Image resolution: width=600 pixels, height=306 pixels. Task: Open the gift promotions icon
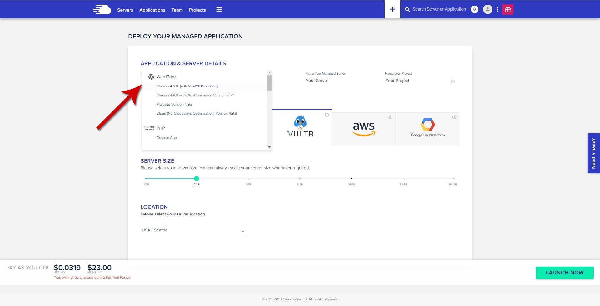coord(507,9)
